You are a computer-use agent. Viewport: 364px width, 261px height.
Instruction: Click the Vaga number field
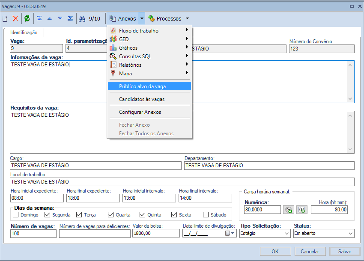coord(36,48)
